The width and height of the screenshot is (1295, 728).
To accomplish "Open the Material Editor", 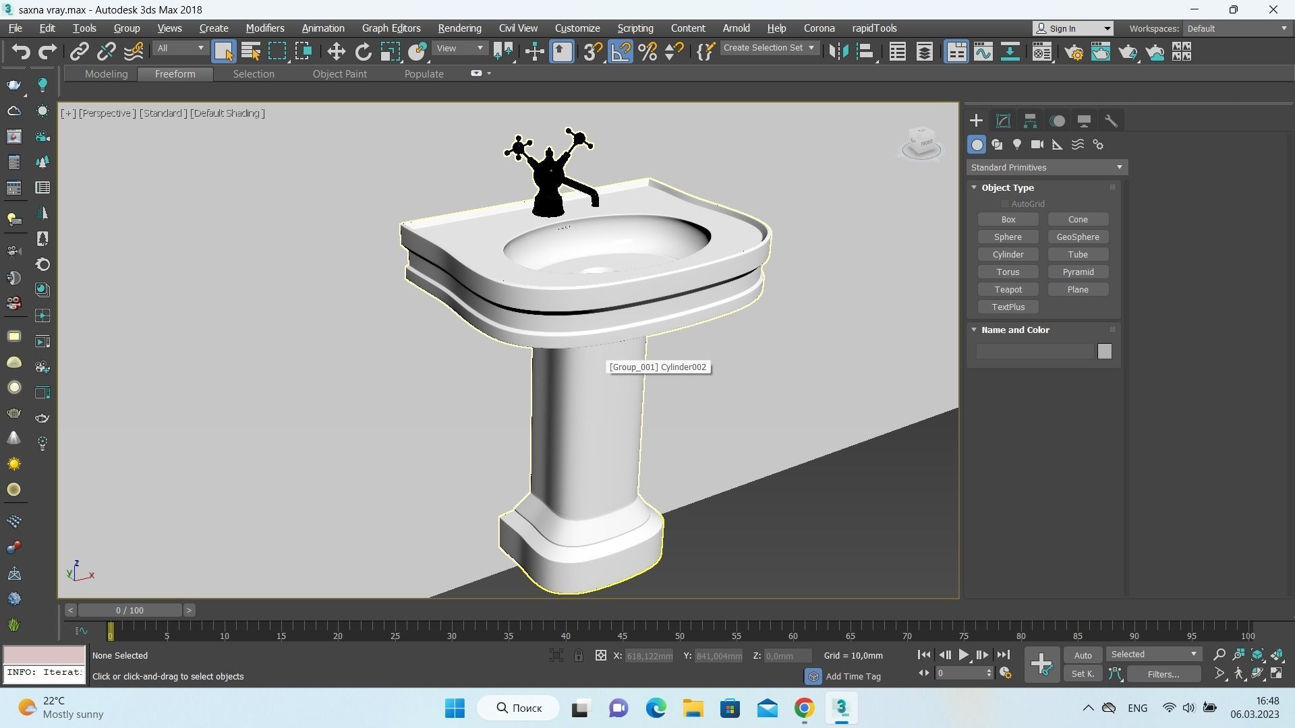I will pos(1042,51).
